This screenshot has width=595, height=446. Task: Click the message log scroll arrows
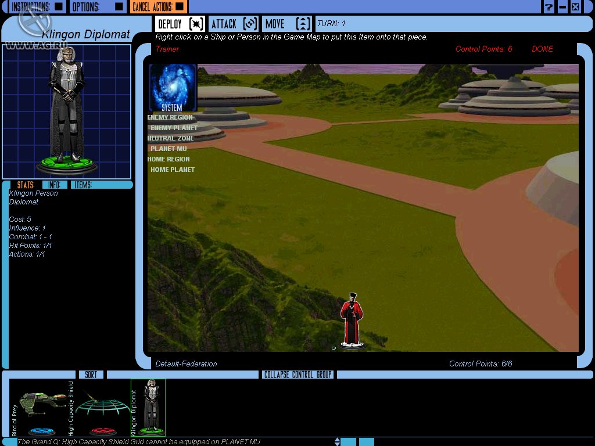tap(337, 442)
